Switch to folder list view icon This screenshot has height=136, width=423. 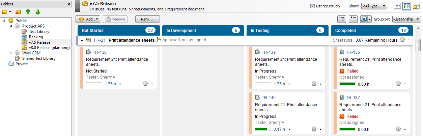[416, 6]
